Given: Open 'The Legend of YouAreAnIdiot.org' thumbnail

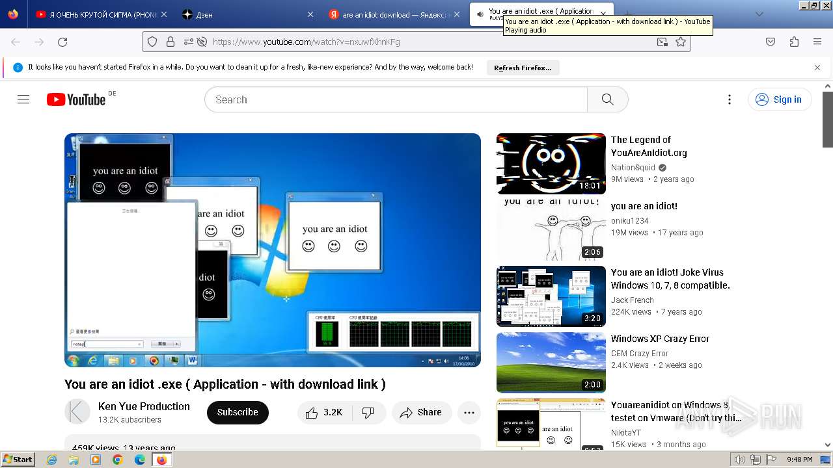Looking at the screenshot, I should click(x=551, y=164).
